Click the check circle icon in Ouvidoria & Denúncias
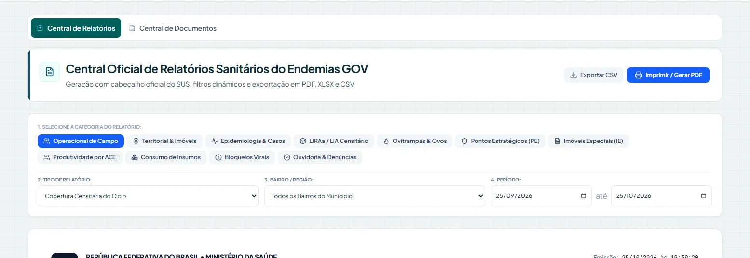 click(287, 157)
